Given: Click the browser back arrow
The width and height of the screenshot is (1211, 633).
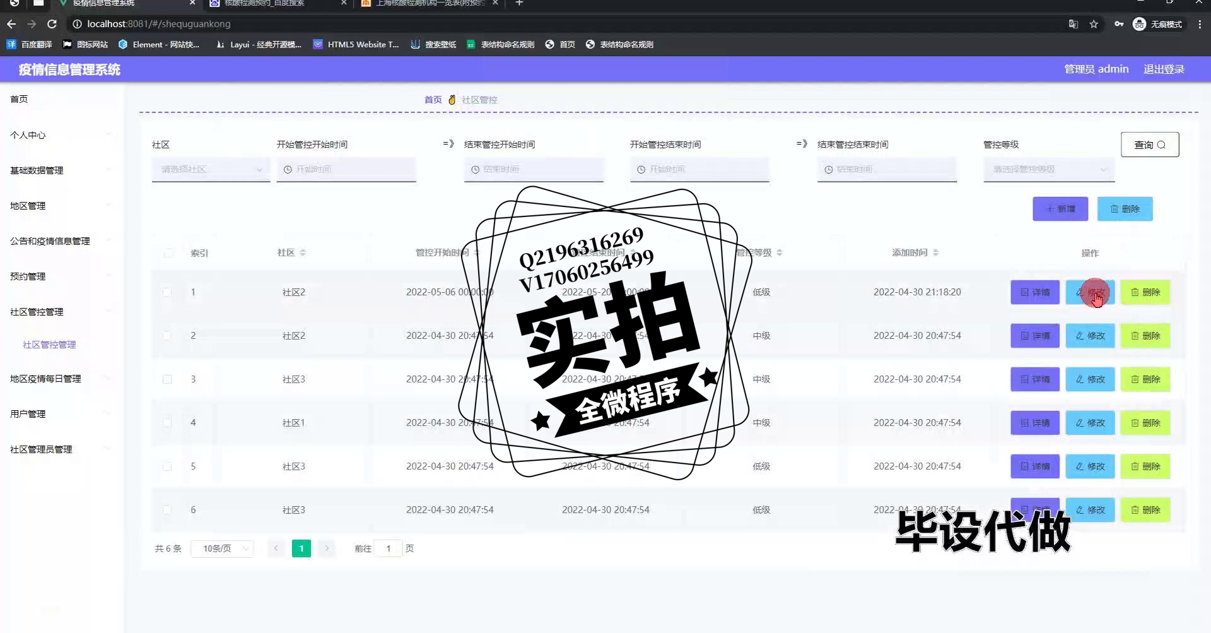Looking at the screenshot, I should coord(11,24).
